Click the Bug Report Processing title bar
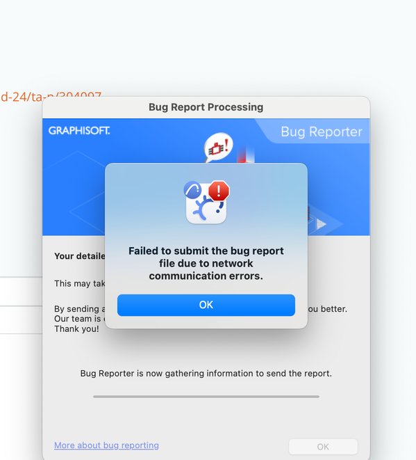 [206, 107]
